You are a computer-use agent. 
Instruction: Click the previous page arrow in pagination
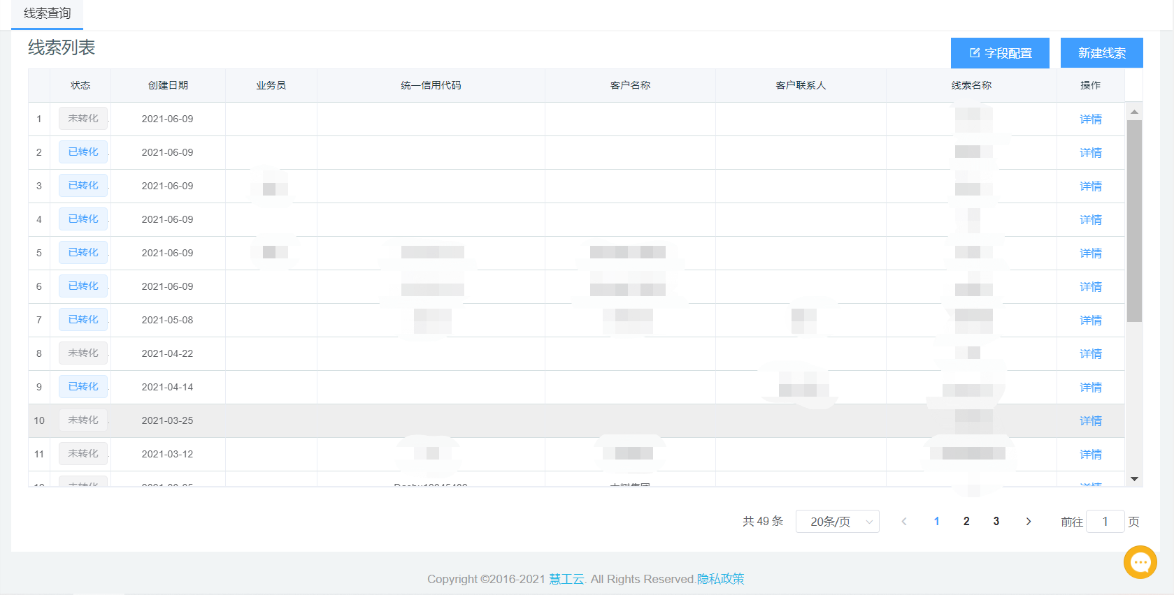(x=904, y=522)
